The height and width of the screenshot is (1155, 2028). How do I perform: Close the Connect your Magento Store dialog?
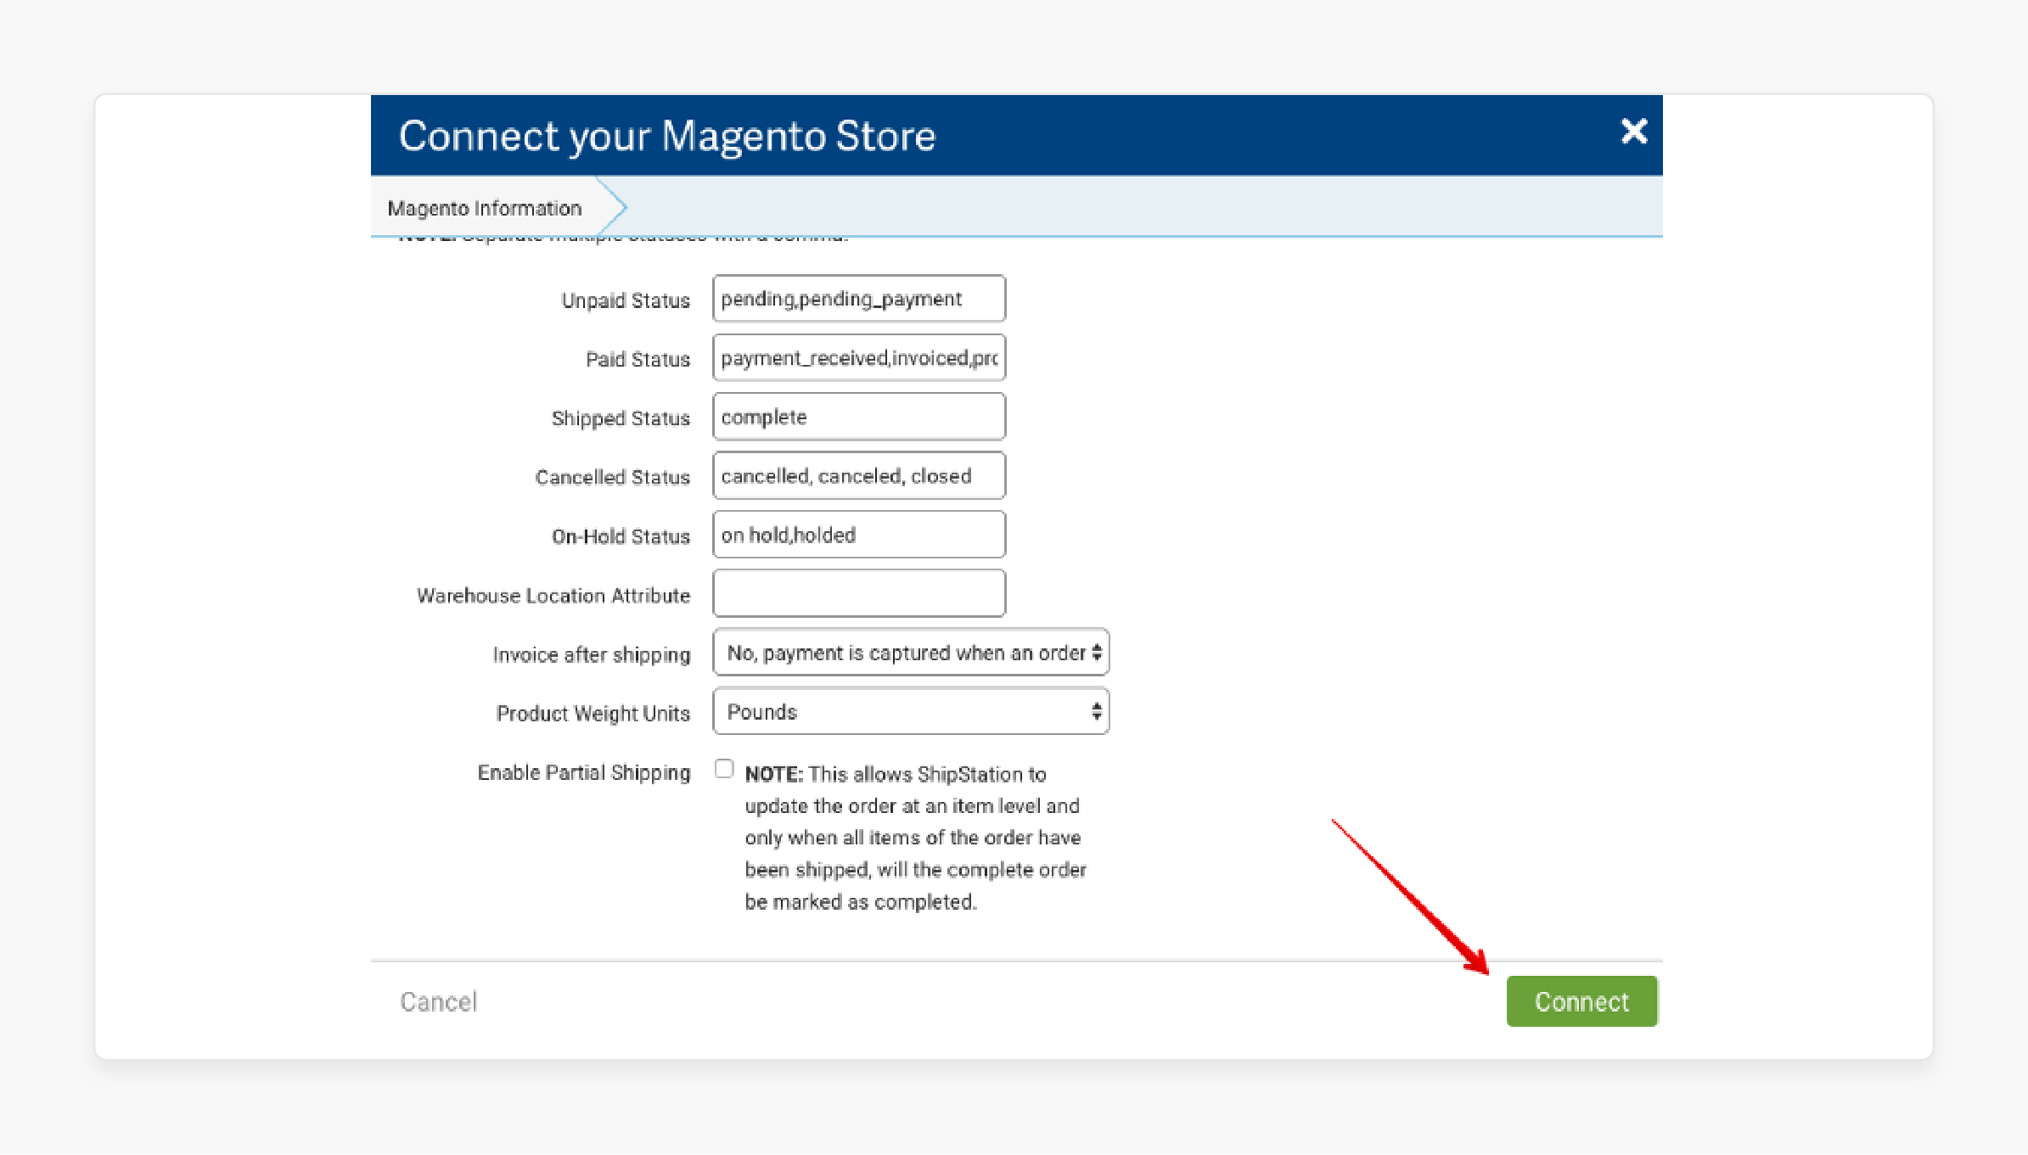pyautogui.click(x=1633, y=132)
